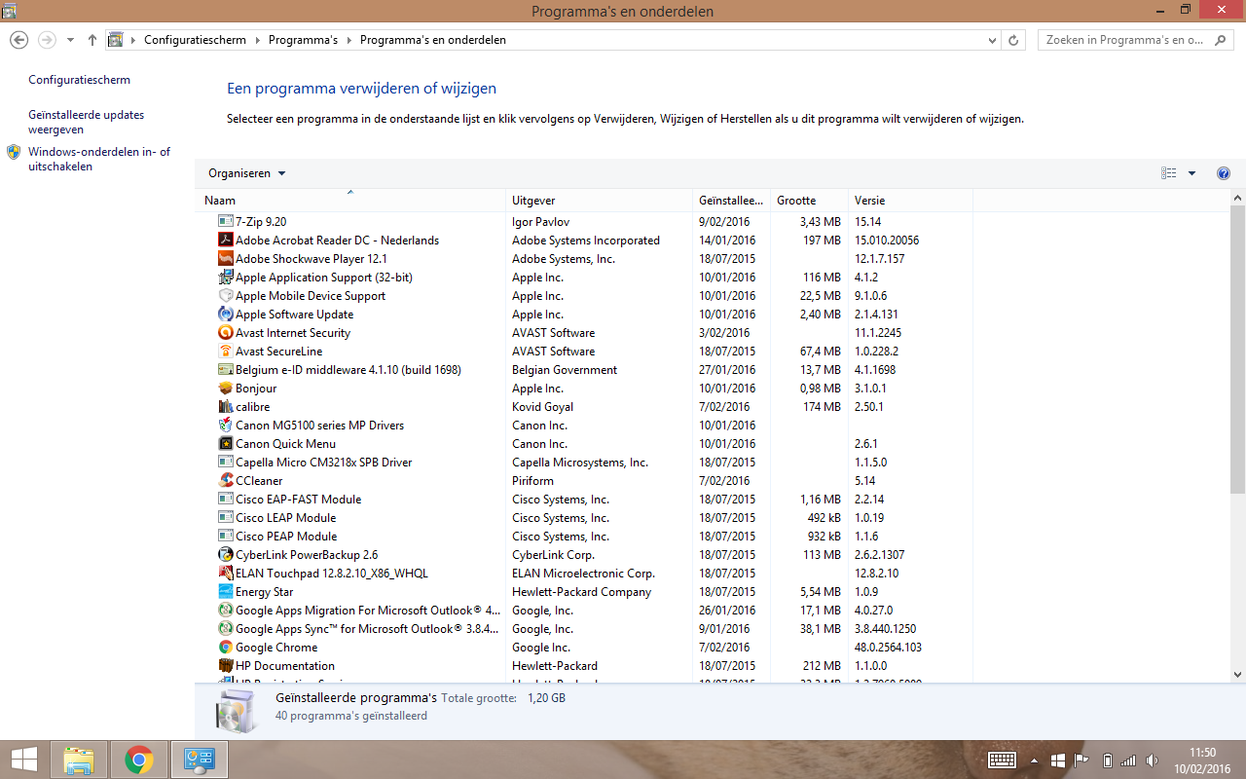
Task: Open Geïnstalleerde updates weergeven link
Action: click(86, 122)
